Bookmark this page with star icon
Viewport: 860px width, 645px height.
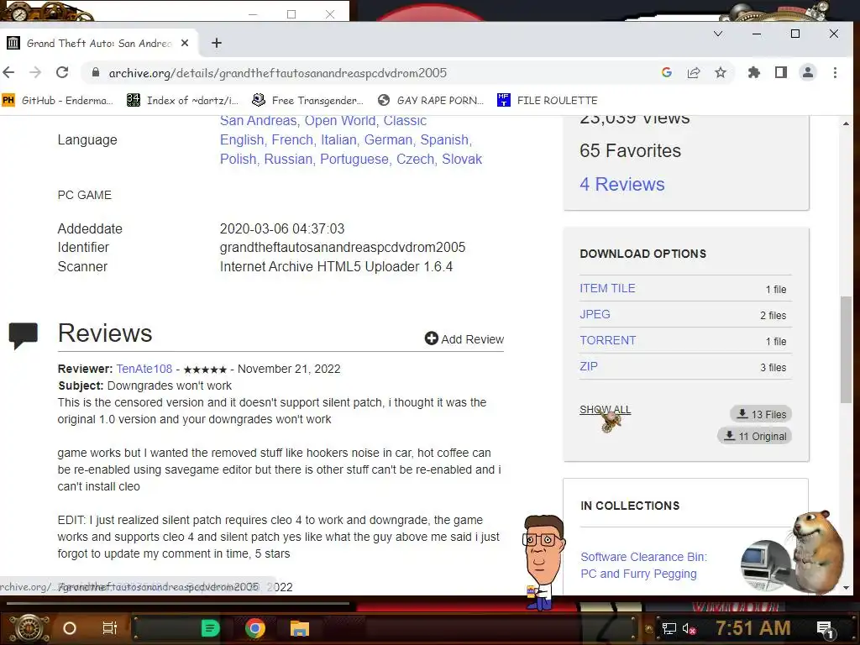(721, 72)
